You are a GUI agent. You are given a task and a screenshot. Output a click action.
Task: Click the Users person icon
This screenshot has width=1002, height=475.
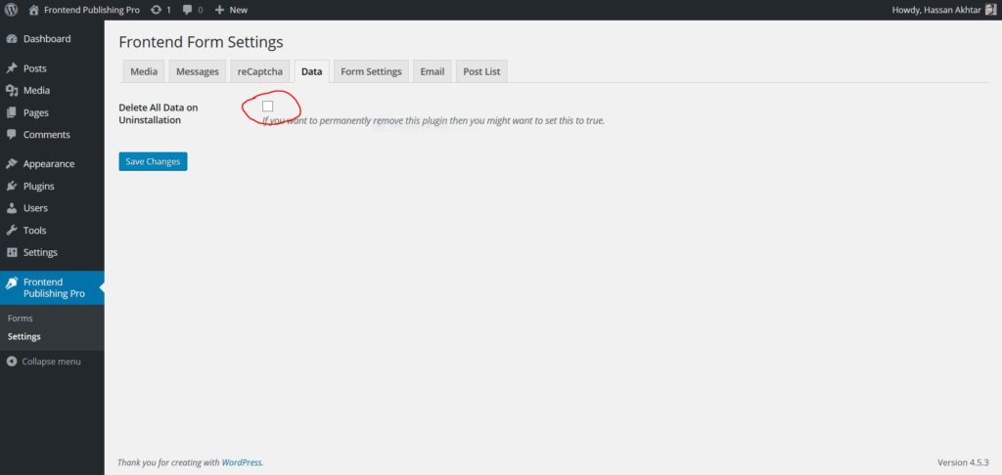click(12, 208)
